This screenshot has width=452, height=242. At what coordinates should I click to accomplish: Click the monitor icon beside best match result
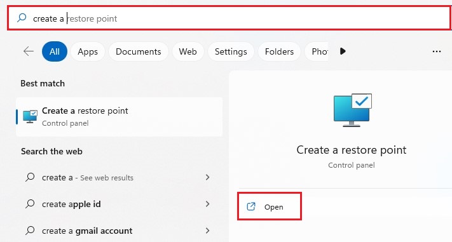click(30, 116)
